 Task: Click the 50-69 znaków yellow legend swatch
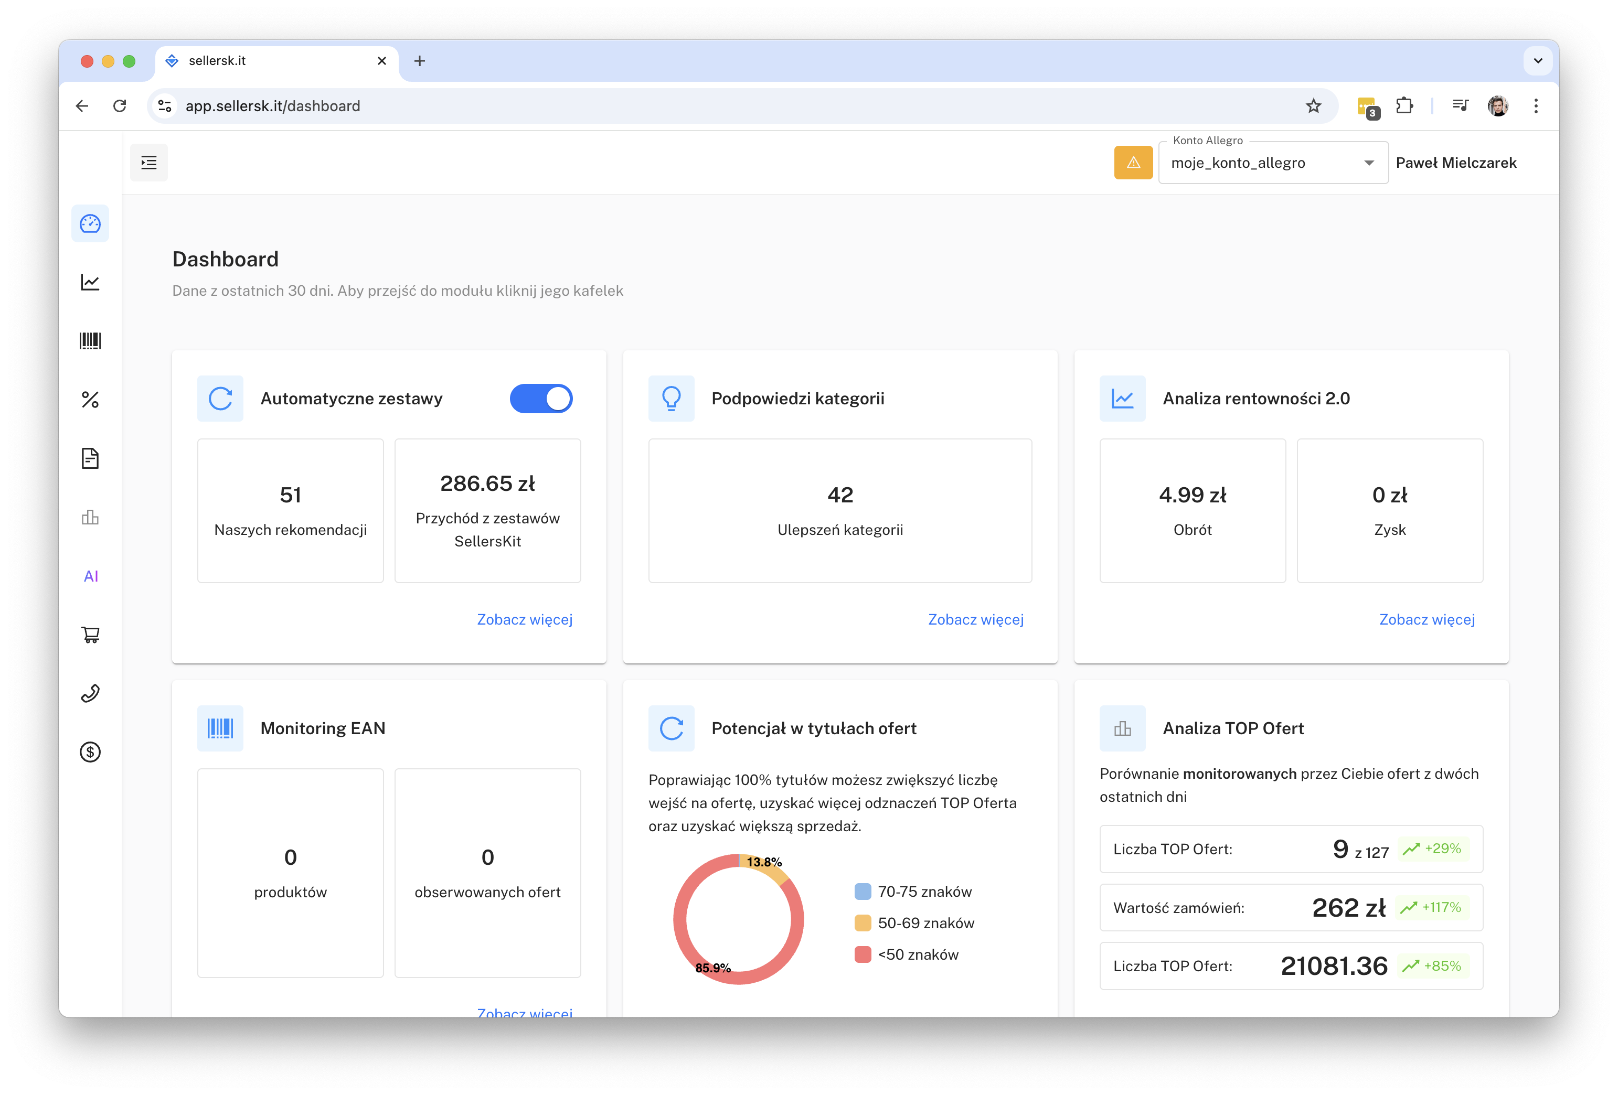tap(862, 923)
